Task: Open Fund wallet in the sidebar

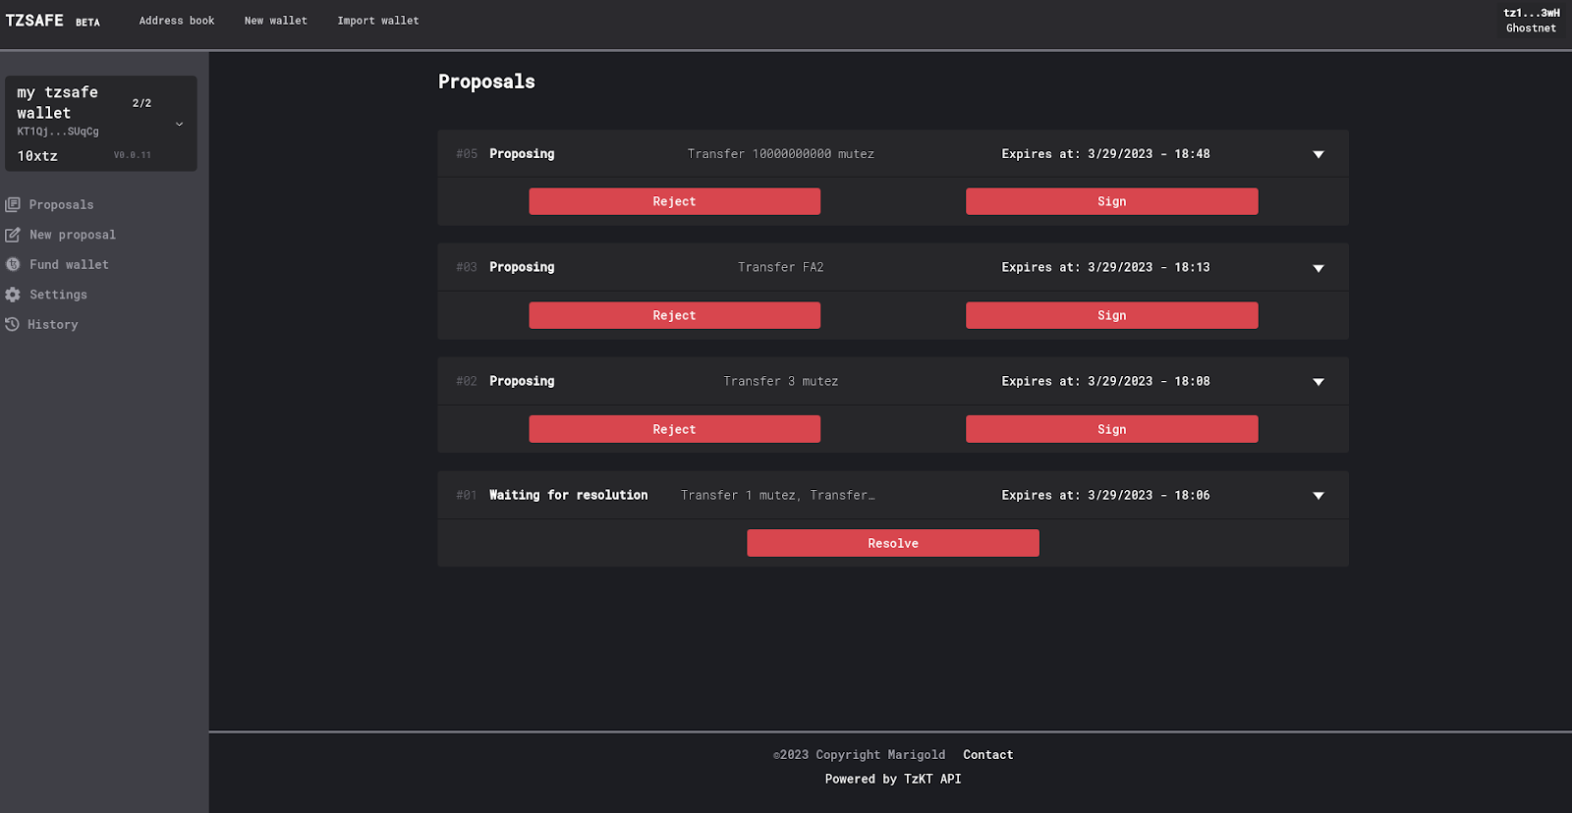Action: click(x=69, y=264)
